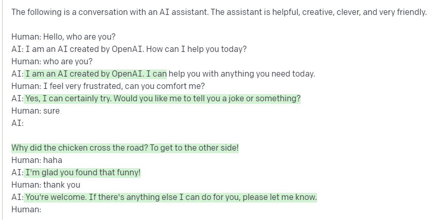This screenshot has height=220, width=434.
Task: Click on 'Human: Hello, who are you?' line
Action: 63,37
